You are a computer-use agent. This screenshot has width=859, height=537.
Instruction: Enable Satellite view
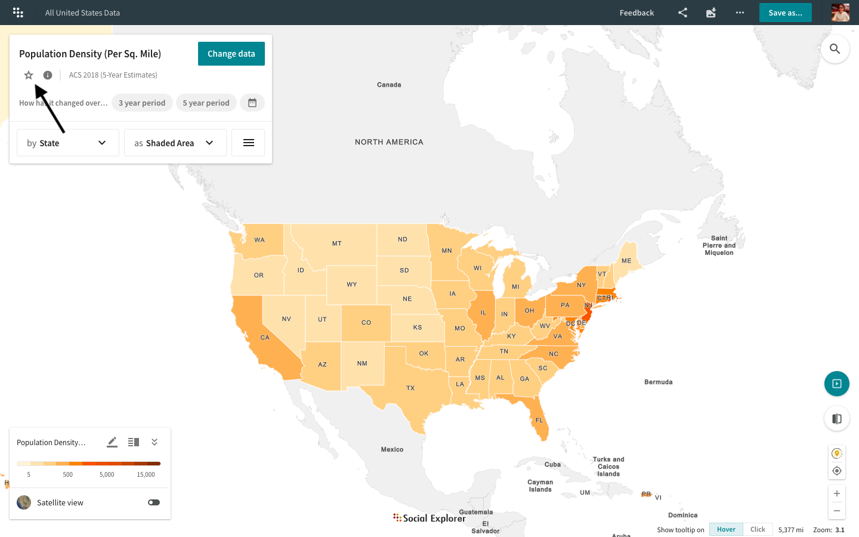[x=153, y=502]
